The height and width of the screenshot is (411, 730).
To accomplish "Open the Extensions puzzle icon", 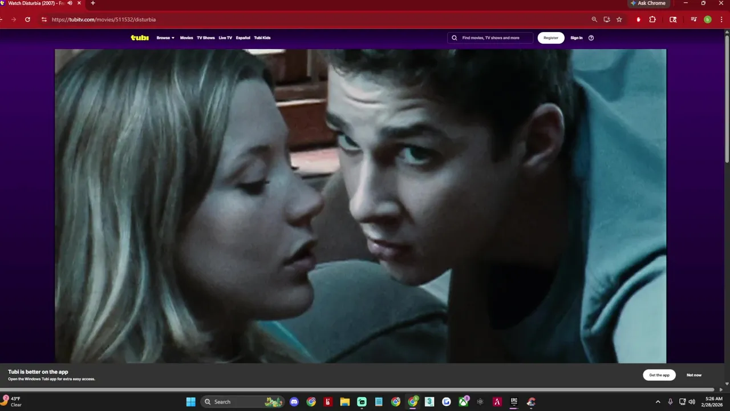I will pos(652,19).
